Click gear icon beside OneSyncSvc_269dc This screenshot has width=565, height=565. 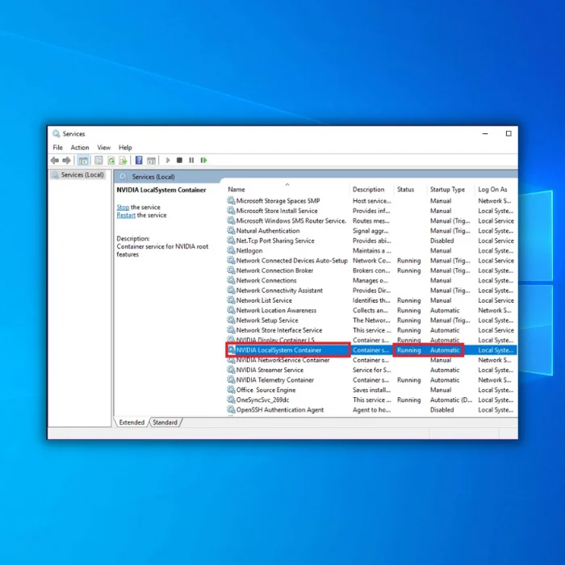(x=231, y=400)
